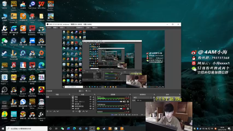Image resolution: width=233 pixels, height=131 pixels.
Task: Open Apex Legends desktop shortcut
Action: (14, 67)
